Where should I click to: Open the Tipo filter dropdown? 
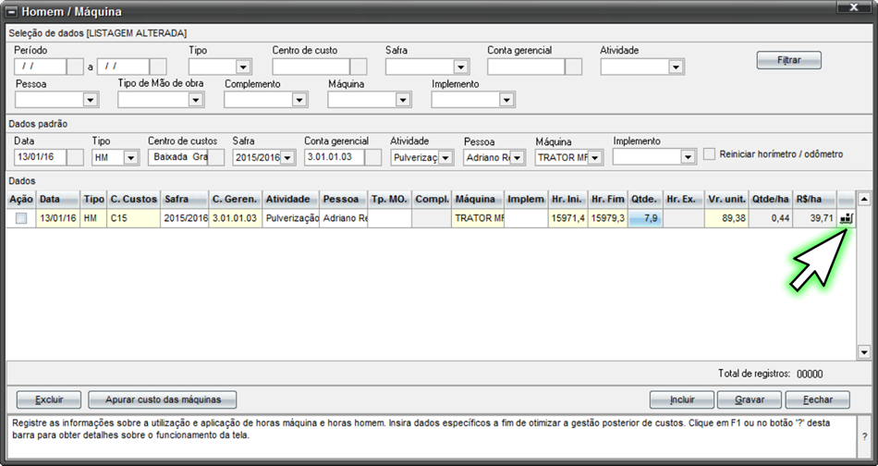[x=242, y=67]
